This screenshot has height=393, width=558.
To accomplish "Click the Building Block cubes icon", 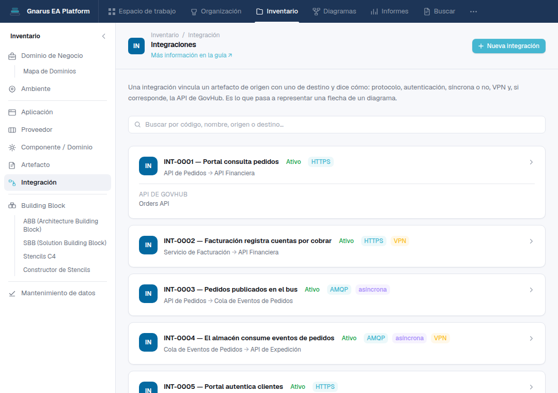I will coord(12,206).
